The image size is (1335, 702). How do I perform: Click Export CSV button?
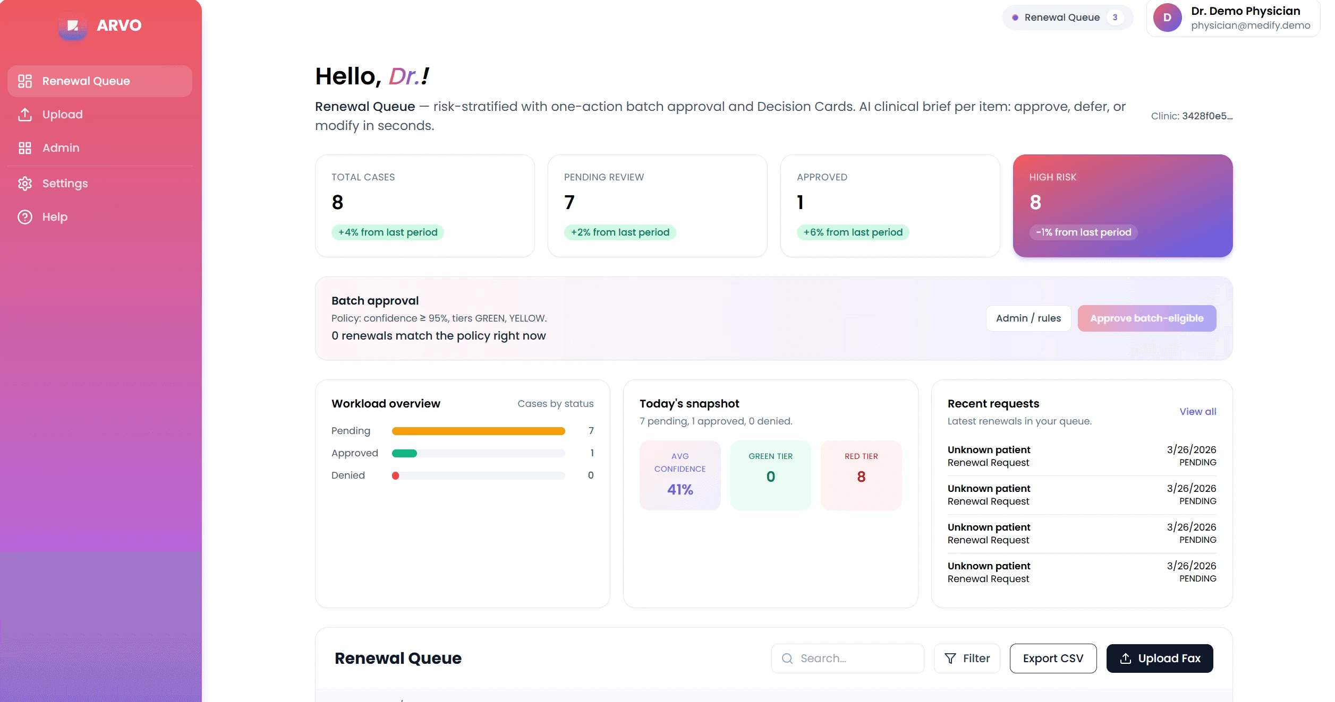[1052, 658]
